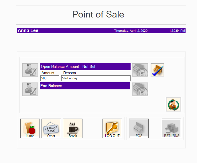Click the Lunch break icon
This screenshot has height=163, width=197.
pos(30,128)
